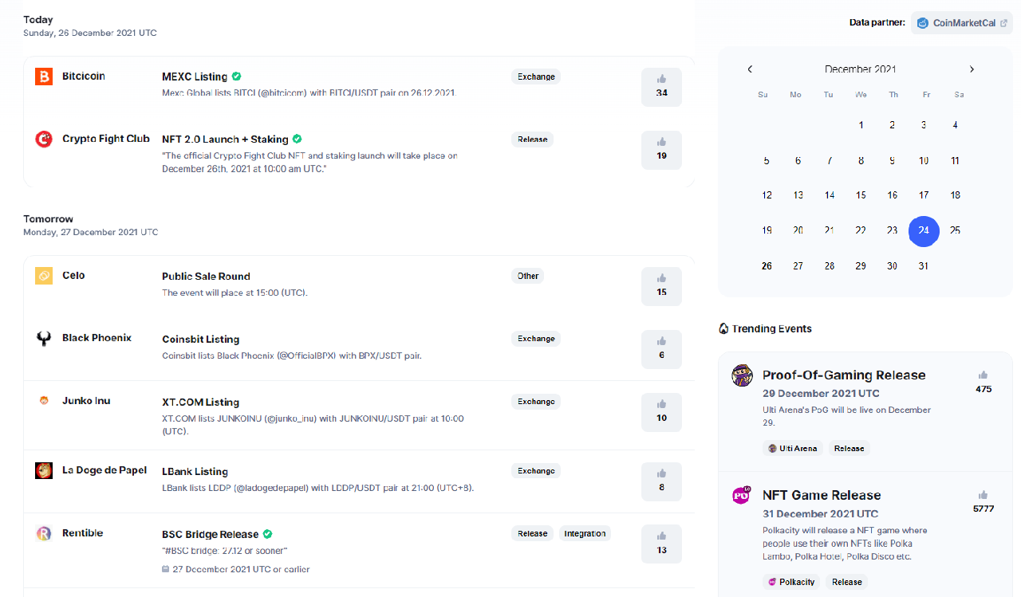Select December 31 in the calendar
Viewport: 1021px width, 597px height.
coord(924,265)
